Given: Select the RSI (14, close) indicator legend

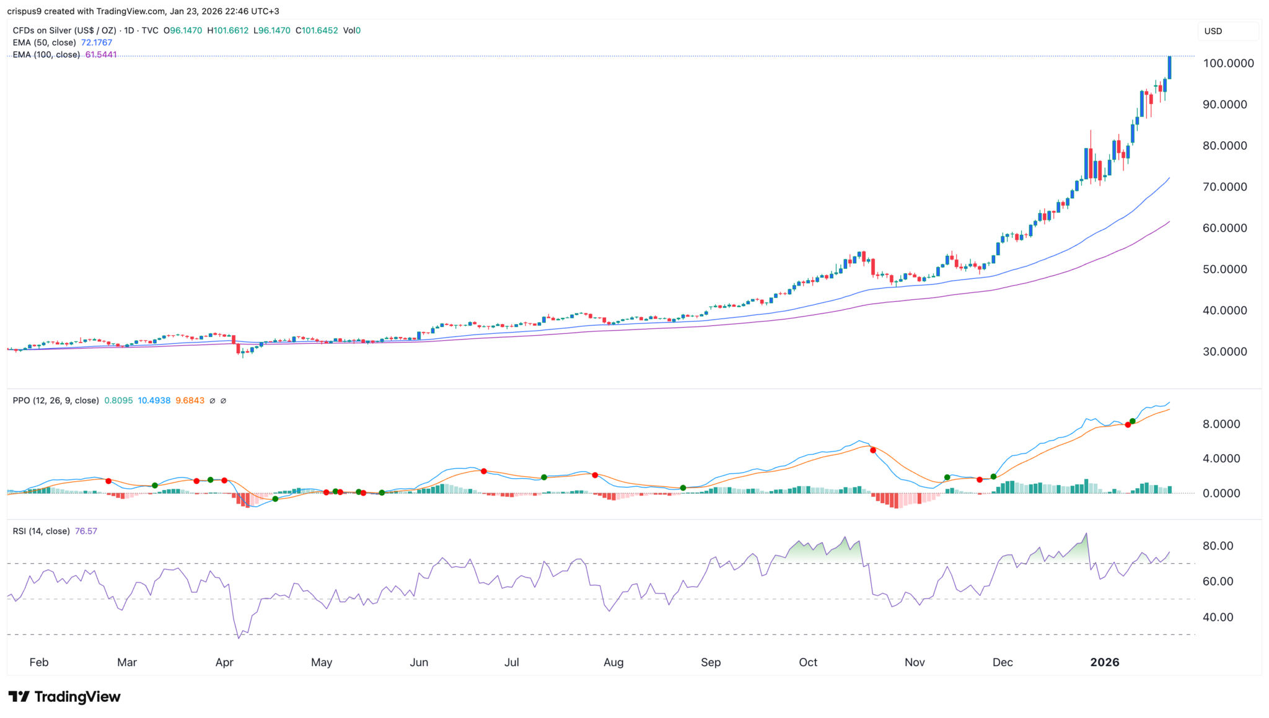Looking at the screenshot, I should [x=41, y=531].
